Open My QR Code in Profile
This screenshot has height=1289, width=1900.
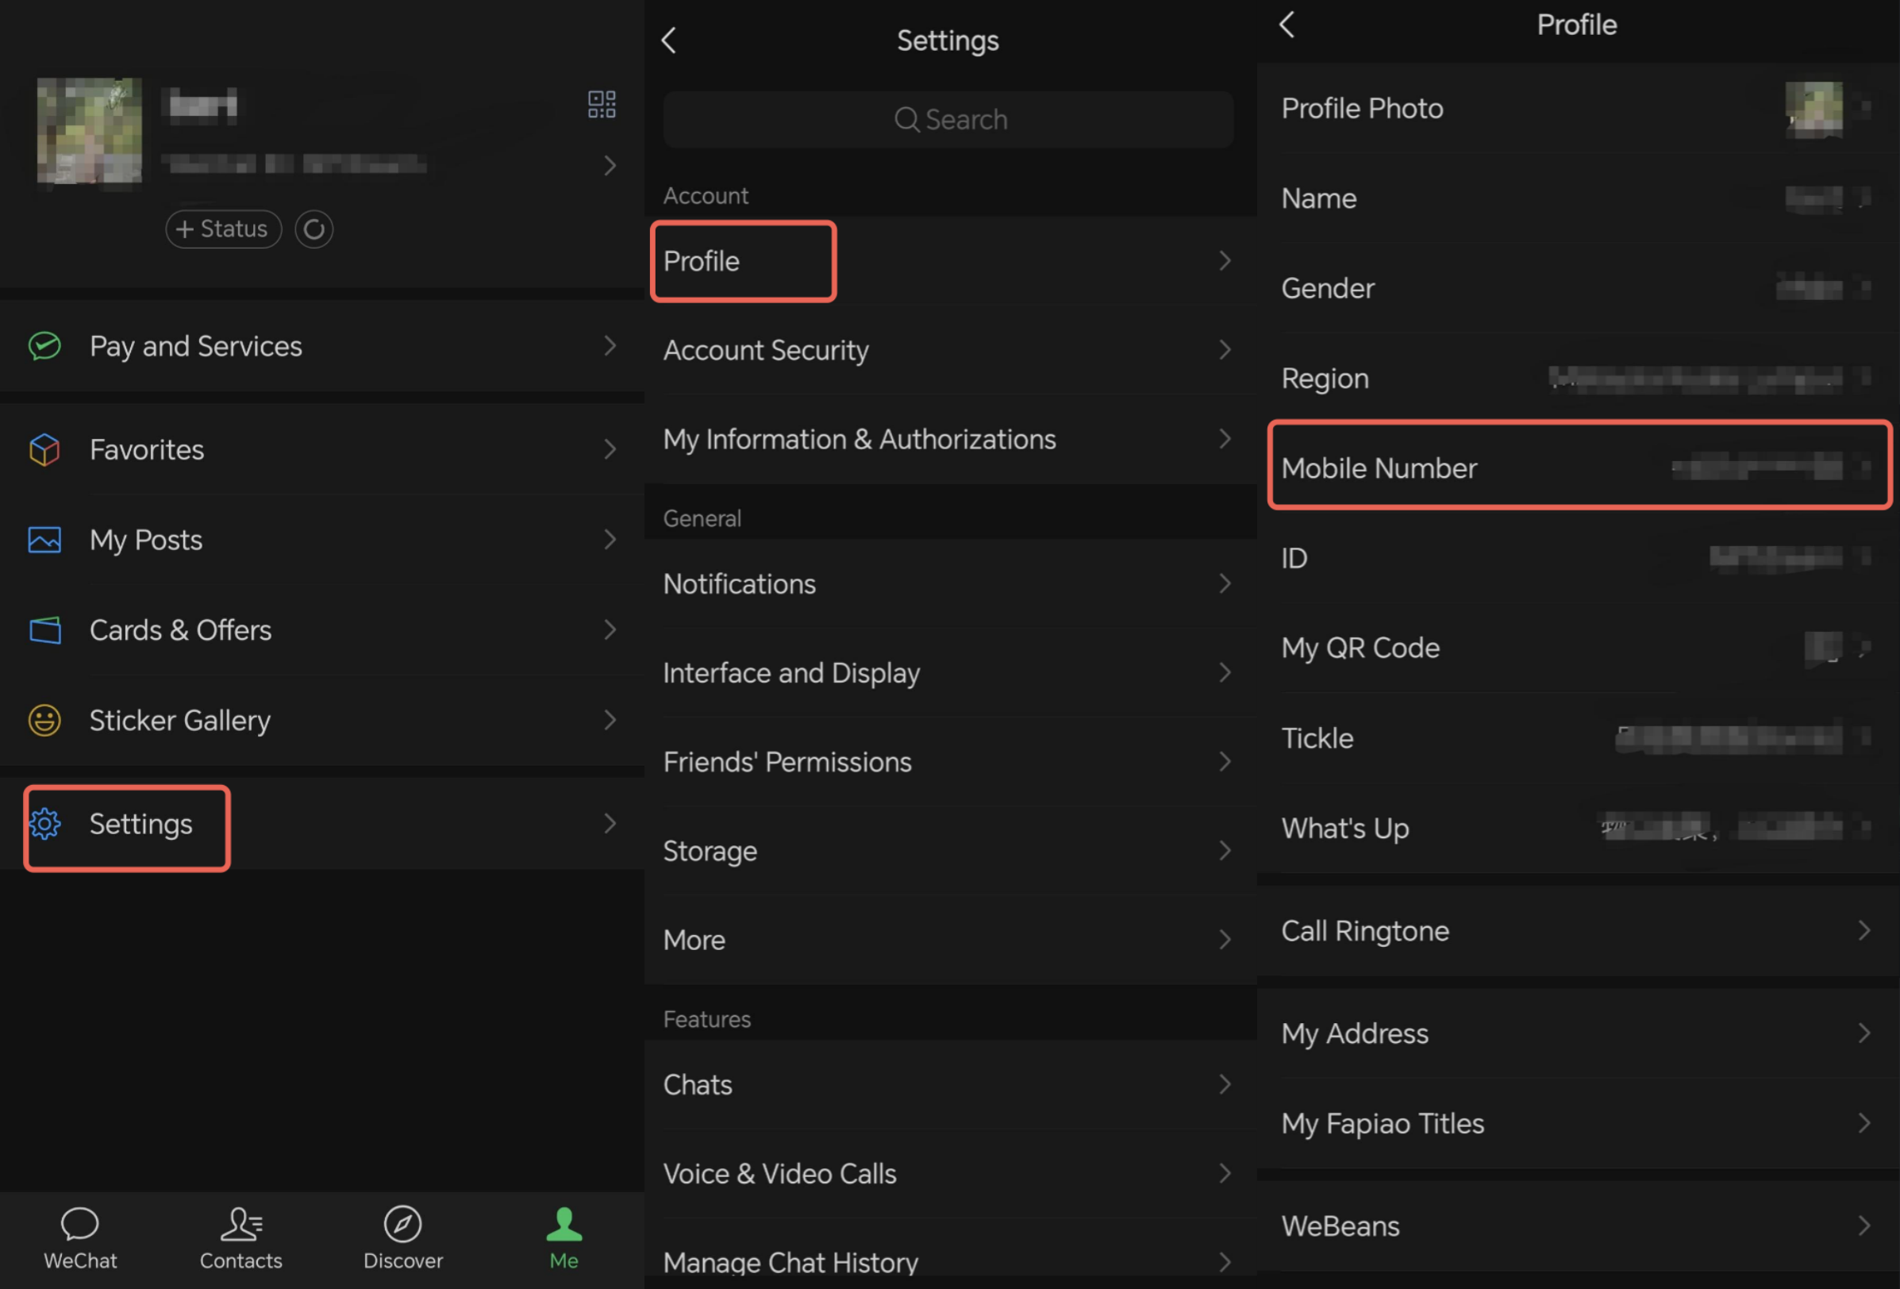tap(1578, 648)
